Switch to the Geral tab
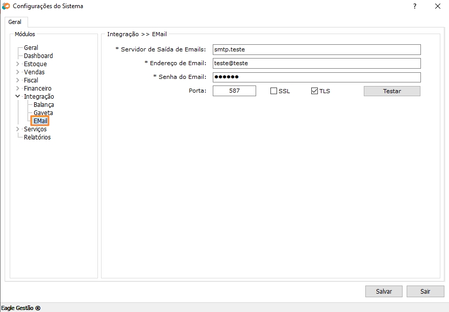Screen dimensions: 449x312 (15, 22)
